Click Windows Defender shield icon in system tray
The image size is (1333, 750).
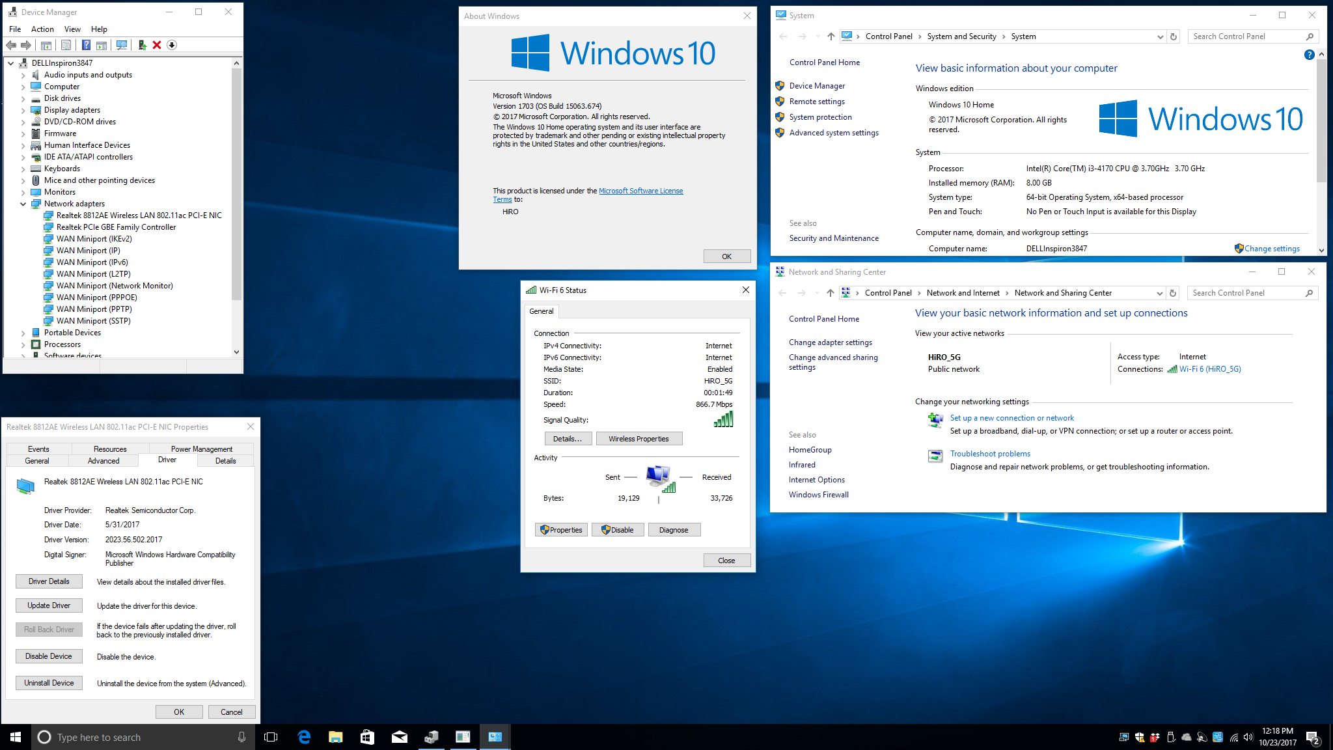[1140, 737]
